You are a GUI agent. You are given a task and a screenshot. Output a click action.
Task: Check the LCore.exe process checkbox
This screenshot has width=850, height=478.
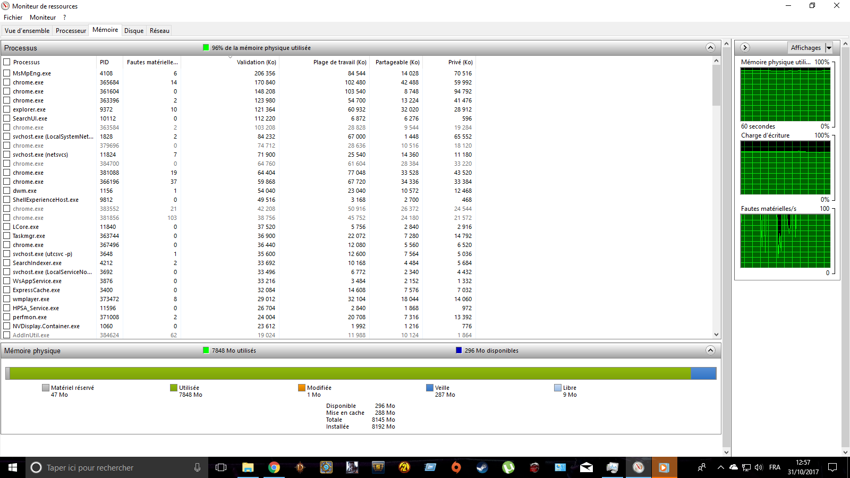coord(7,227)
